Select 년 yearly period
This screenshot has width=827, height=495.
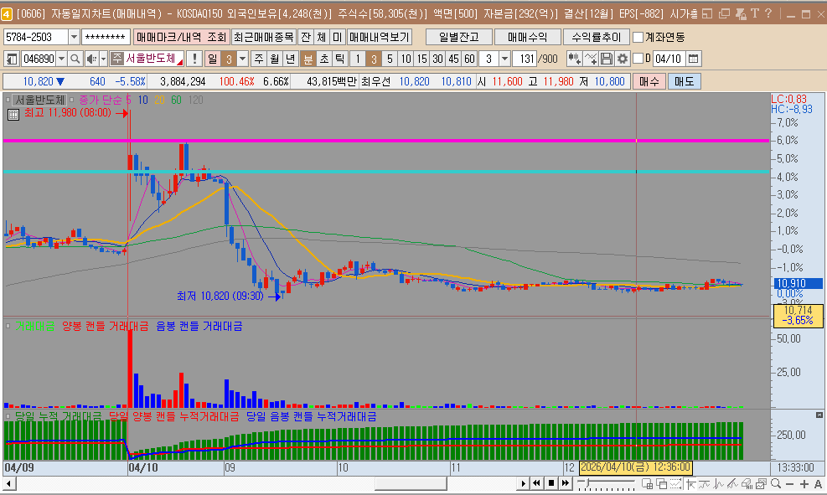point(290,59)
